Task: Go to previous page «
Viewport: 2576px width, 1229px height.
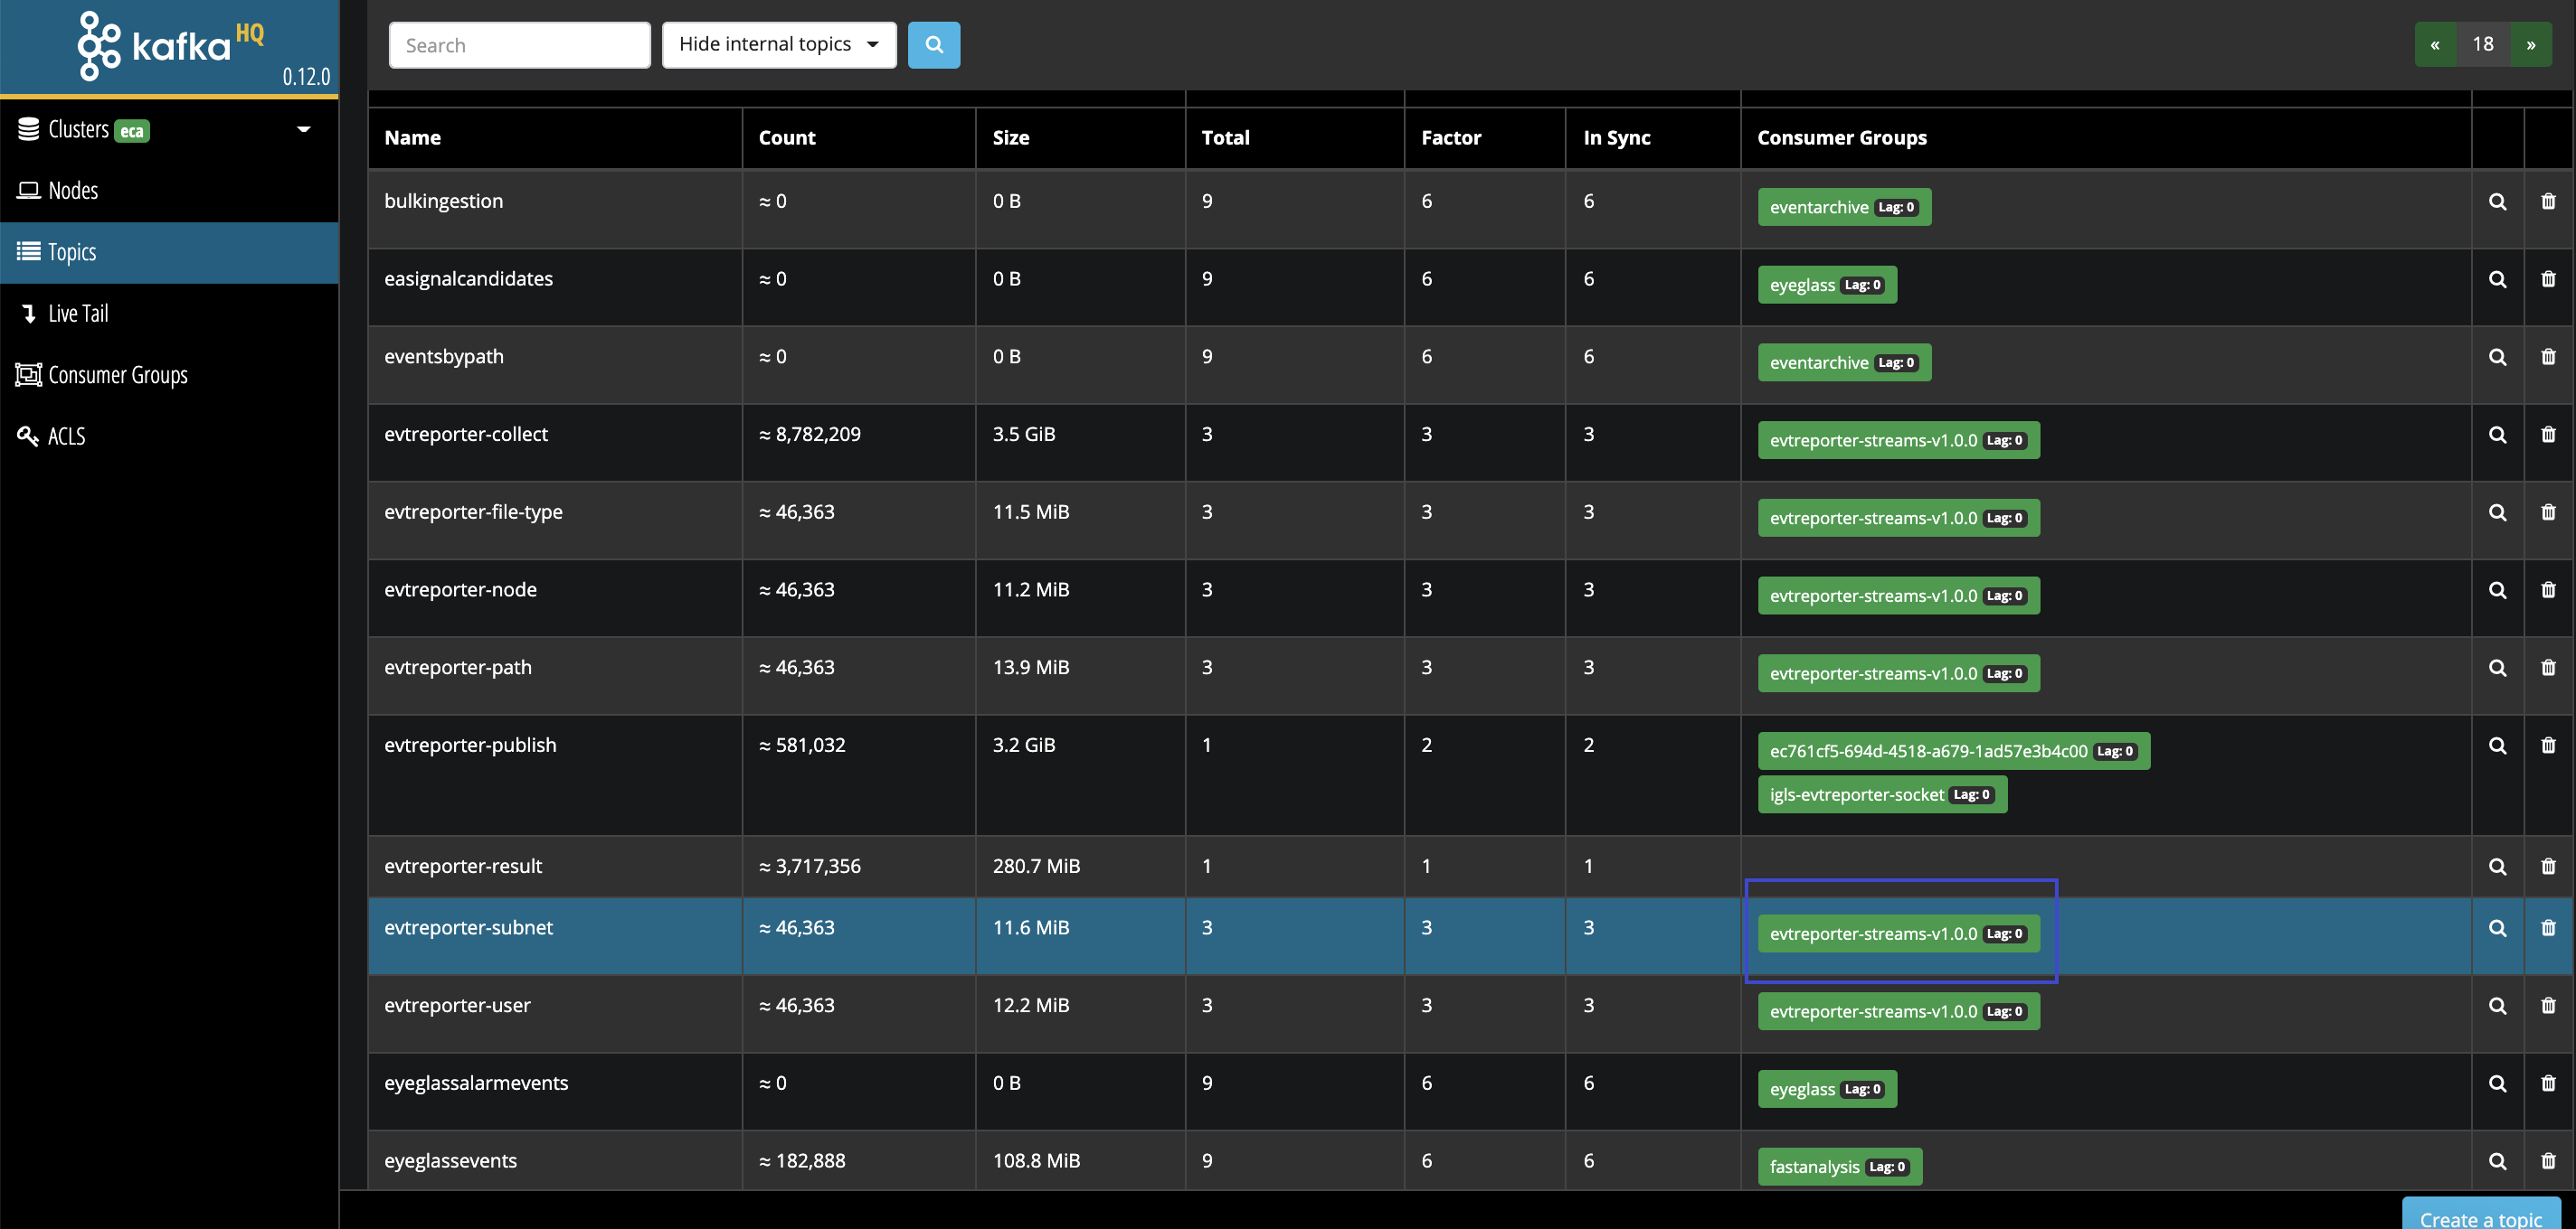Action: 2435,45
